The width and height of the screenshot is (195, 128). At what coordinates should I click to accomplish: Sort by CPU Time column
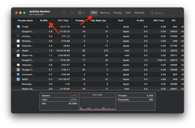tap(63, 21)
